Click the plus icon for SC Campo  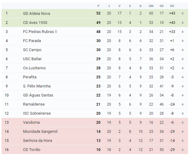click(x=183, y=50)
